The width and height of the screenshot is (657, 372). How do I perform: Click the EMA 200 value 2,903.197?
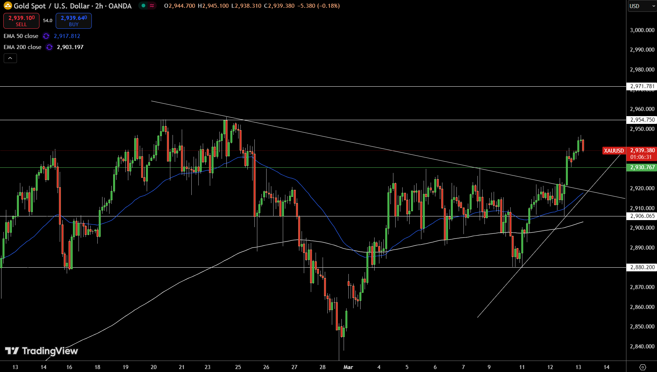coord(70,47)
